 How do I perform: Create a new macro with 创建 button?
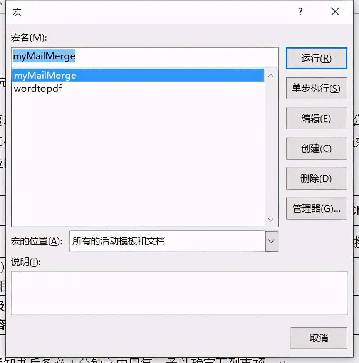pos(316,148)
